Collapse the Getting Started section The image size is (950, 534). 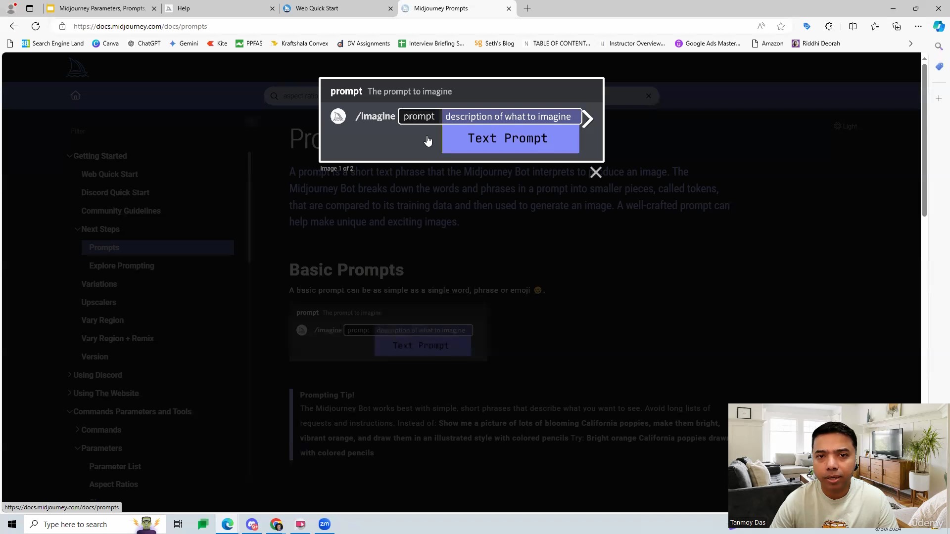pyautogui.click(x=69, y=156)
